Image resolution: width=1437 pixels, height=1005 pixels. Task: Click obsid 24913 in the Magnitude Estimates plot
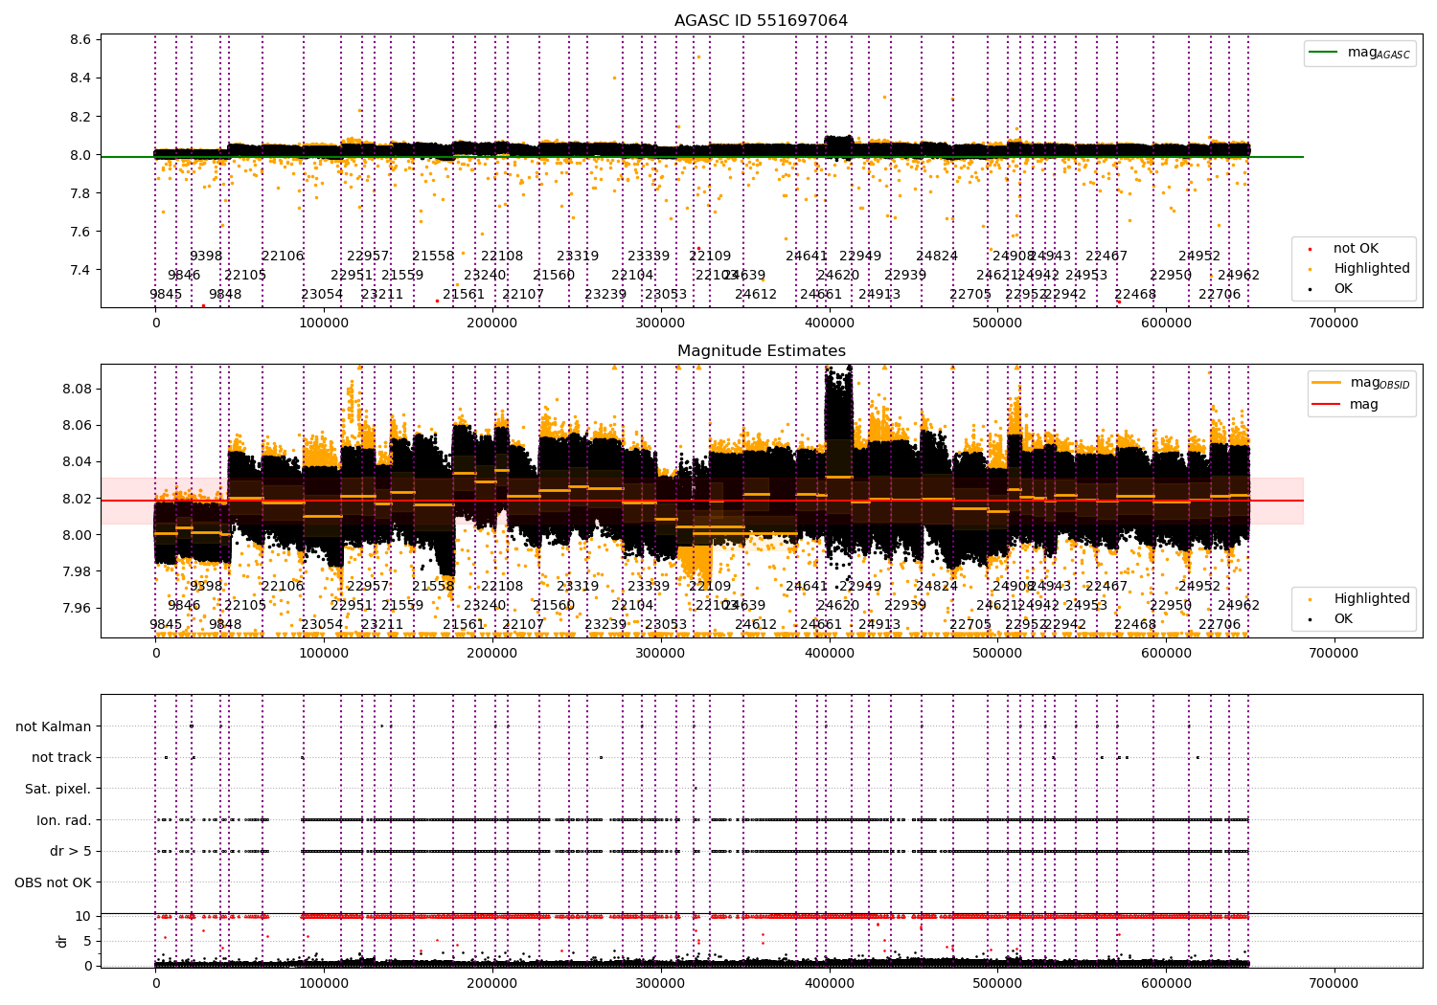pos(879,625)
